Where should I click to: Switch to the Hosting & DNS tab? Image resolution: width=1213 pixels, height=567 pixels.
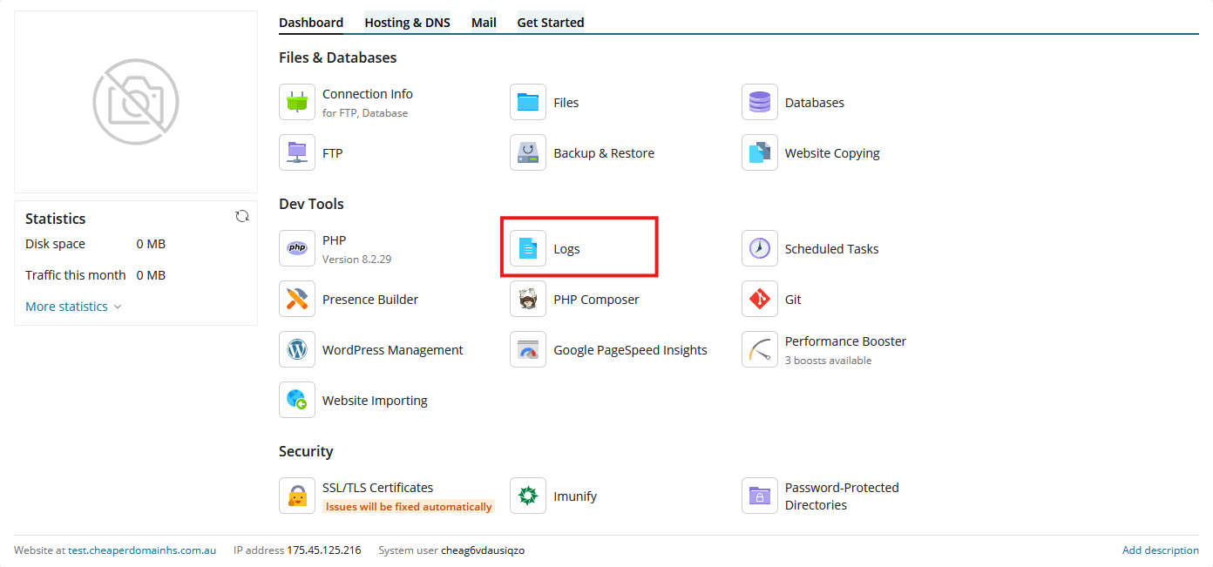coord(407,23)
